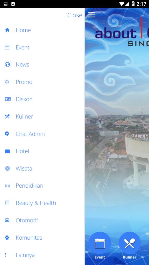Tap the calendar icon beside Event
The width and height of the screenshot is (149, 265).
click(x=7, y=47)
